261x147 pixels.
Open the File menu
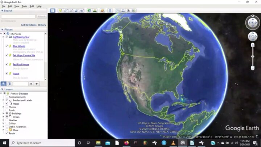click(x=4, y=6)
